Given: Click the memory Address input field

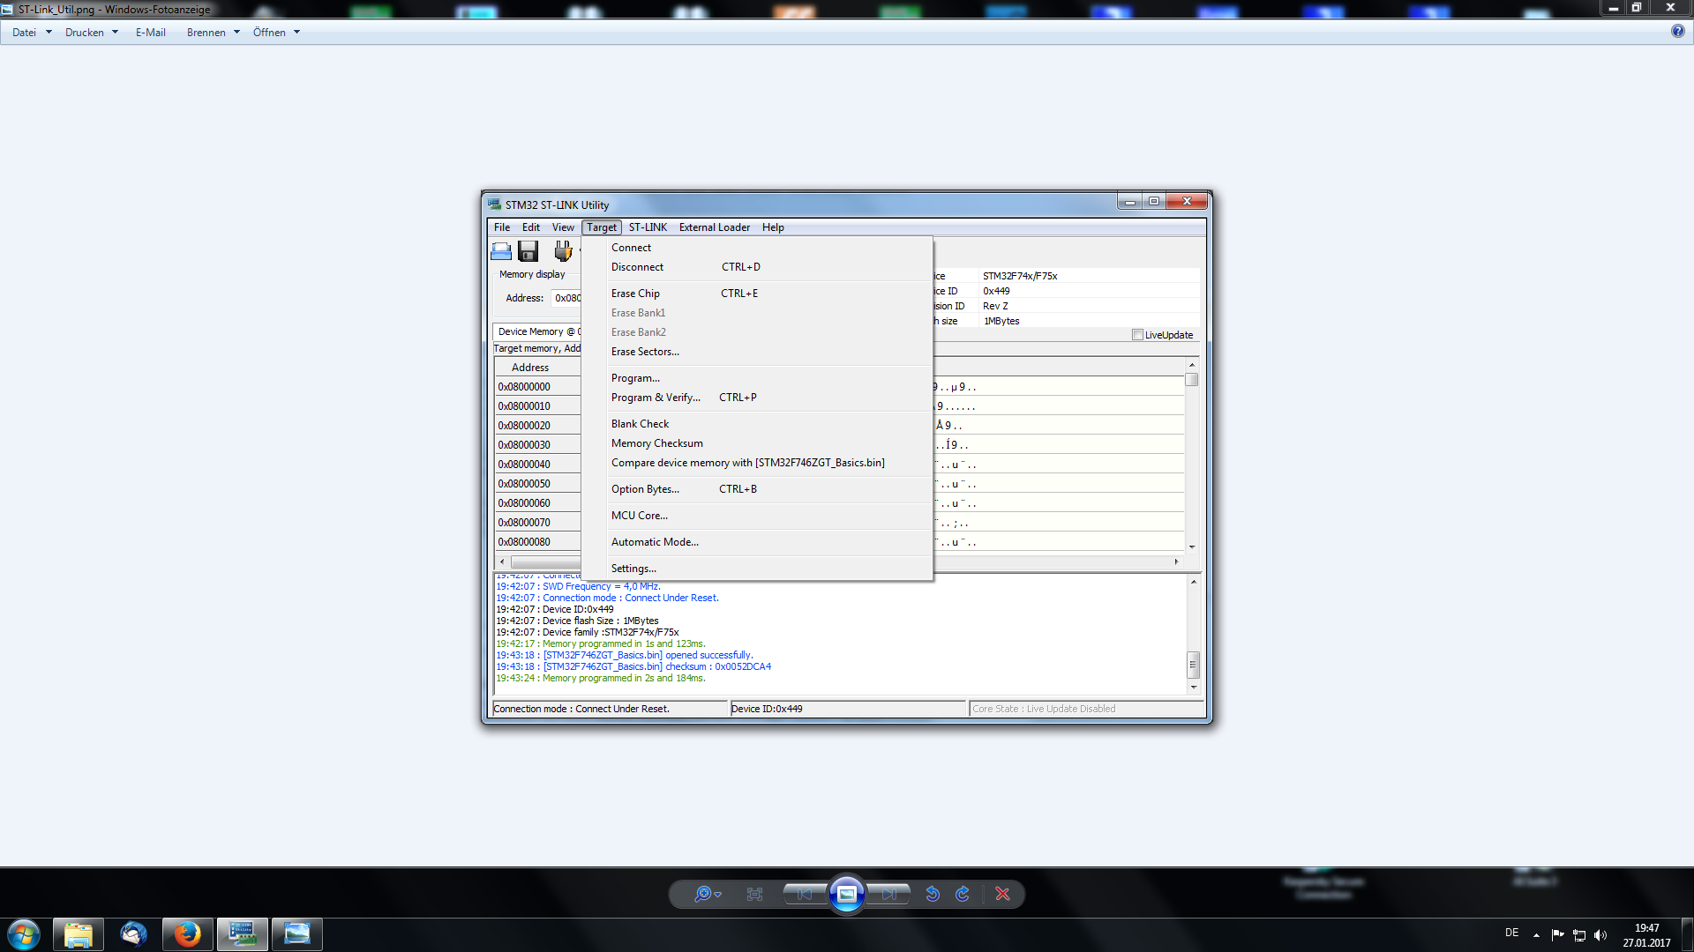Looking at the screenshot, I should (566, 298).
